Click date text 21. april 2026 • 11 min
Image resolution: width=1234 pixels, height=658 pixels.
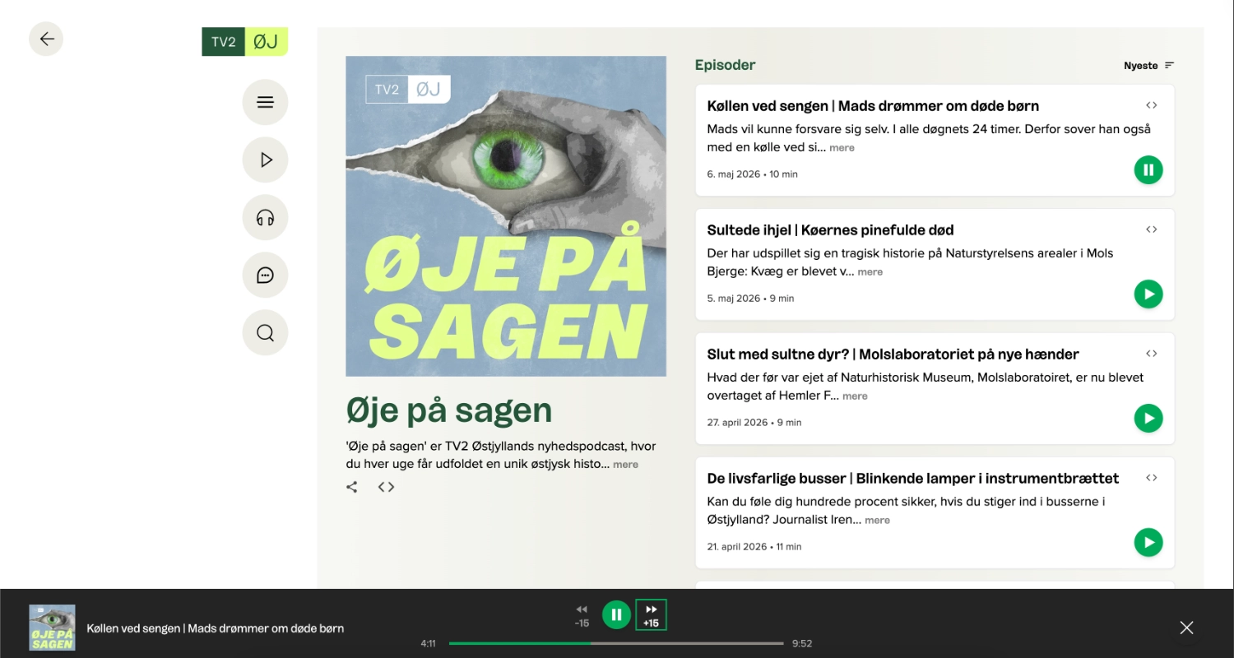coord(754,547)
